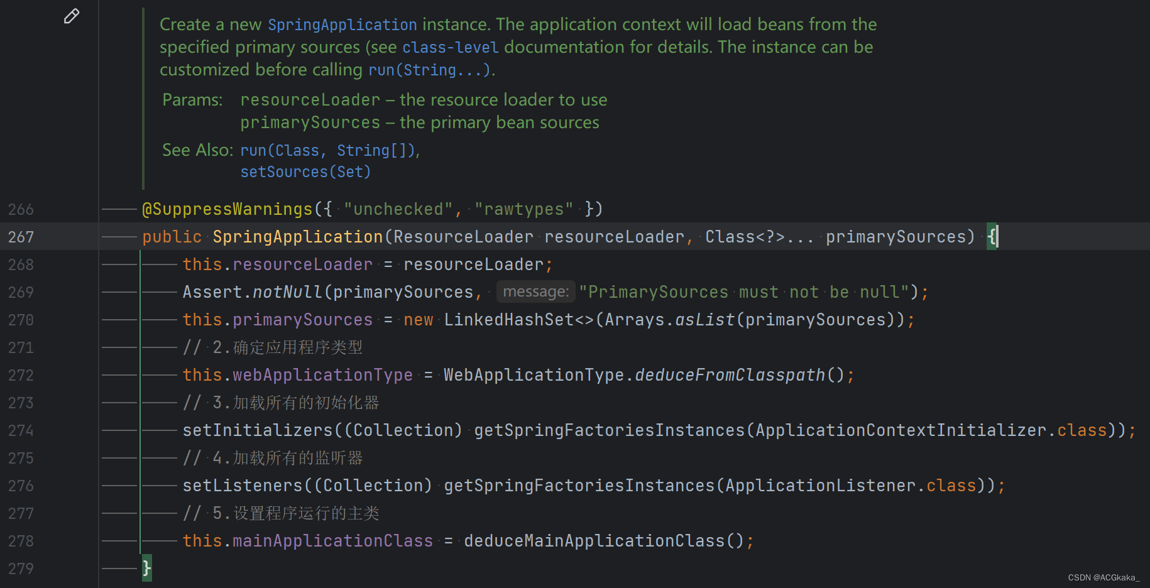
Task: Click the @SuppressWarnings annotation
Action: (227, 209)
